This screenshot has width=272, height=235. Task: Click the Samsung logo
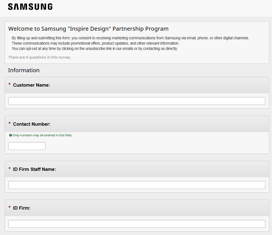(30, 7)
